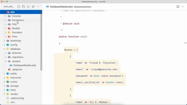Viewport: 187px width, 105px height.
Task: Expand the Providers folder chevron
Action: tap(6, 32)
